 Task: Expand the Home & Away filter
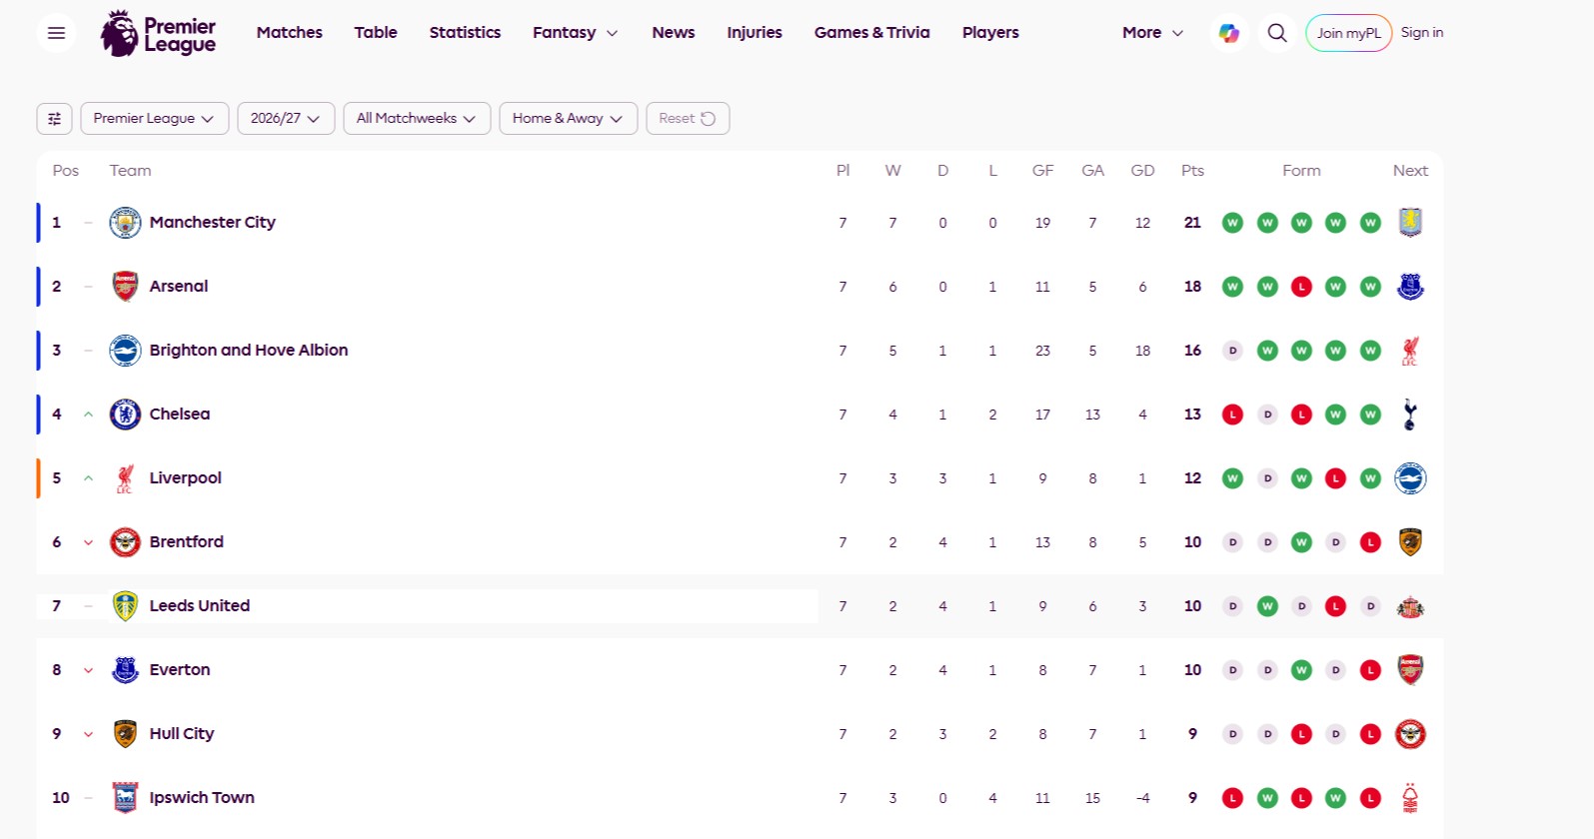[x=569, y=118]
